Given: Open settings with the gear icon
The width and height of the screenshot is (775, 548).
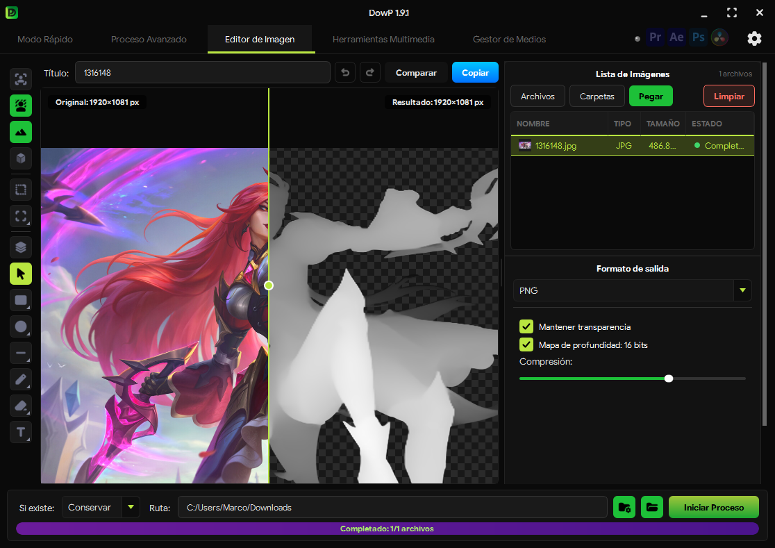Looking at the screenshot, I should 754,38.
